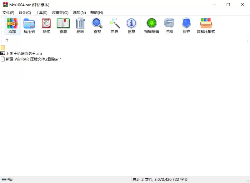250x183 pixels.
Task: Click the Protect (保护) shield icon
Action: (186, 26)
